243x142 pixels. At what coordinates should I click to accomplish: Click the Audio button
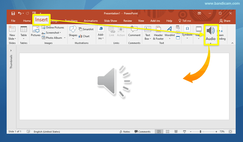click(x=211, y=34)
